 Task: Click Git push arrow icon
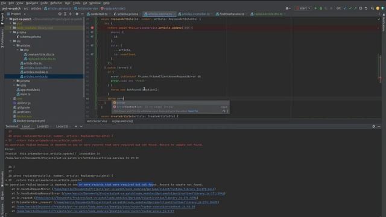pos(355,8)
